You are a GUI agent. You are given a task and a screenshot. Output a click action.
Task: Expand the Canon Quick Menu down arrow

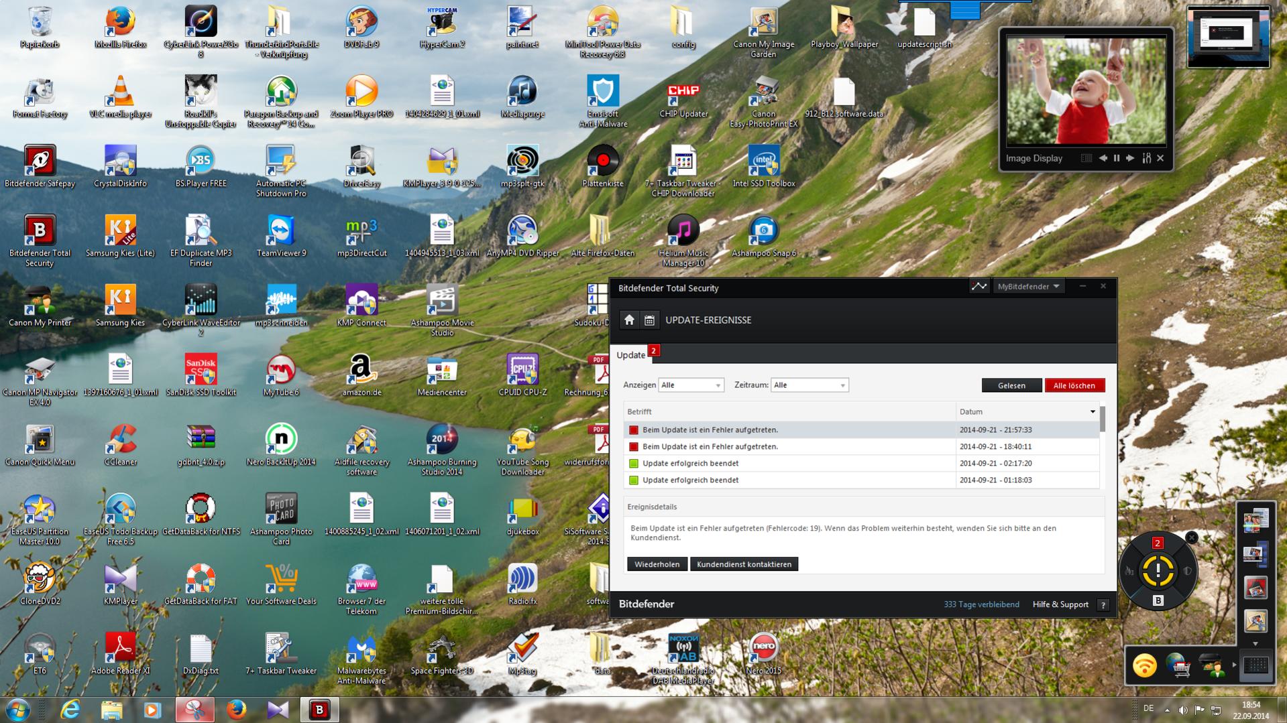pos(1255,644)
